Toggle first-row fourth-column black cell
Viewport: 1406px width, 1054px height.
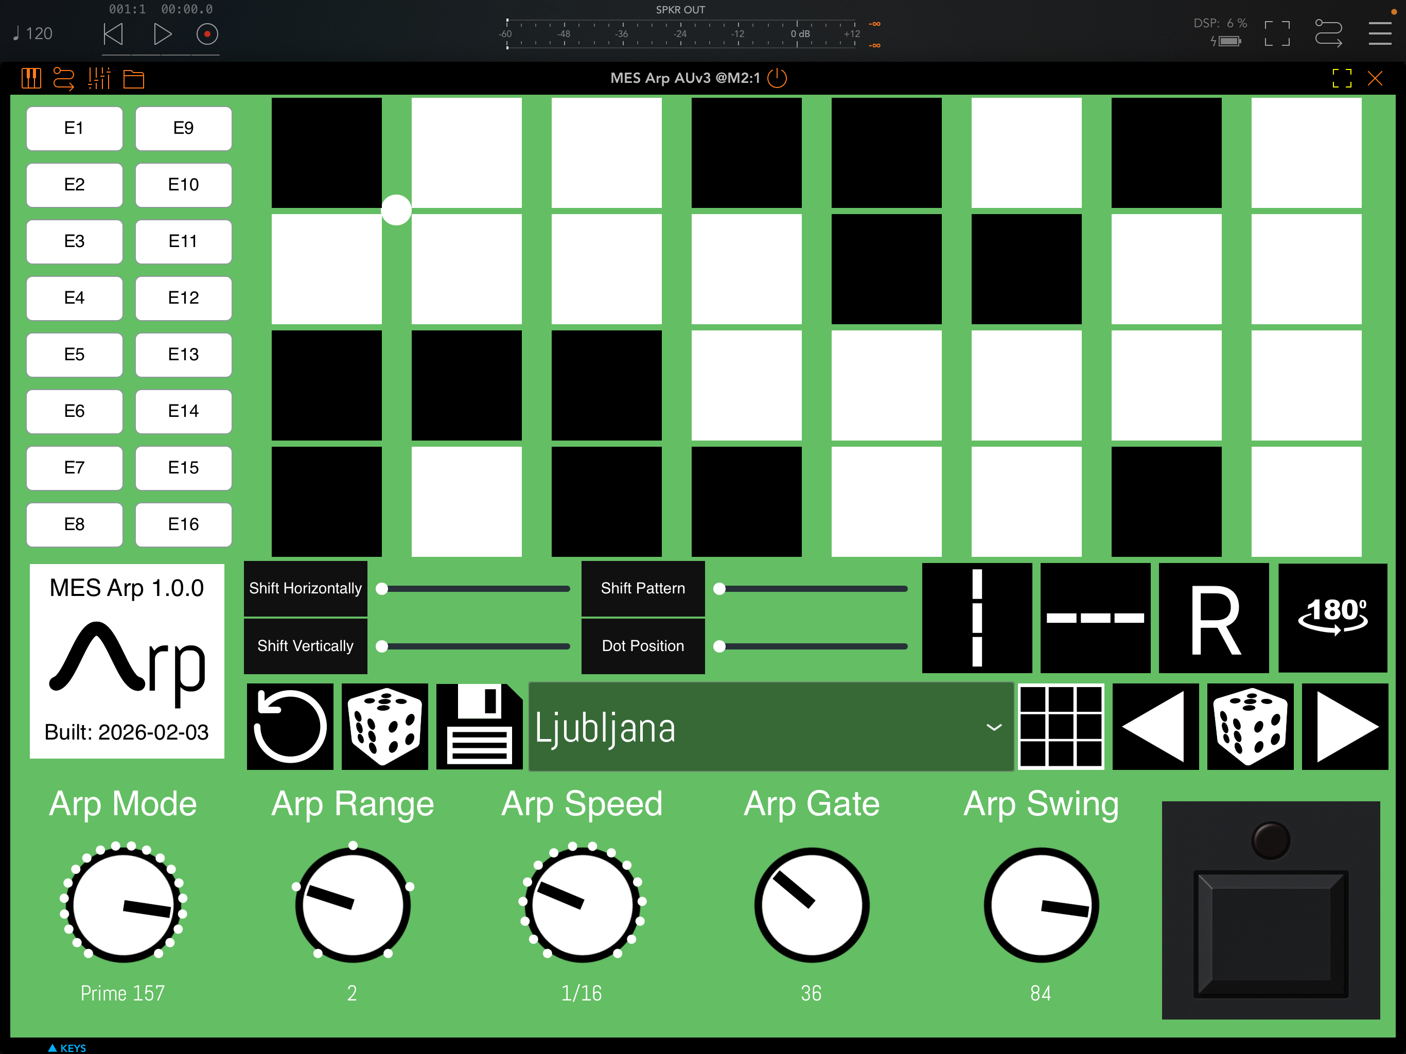coord(746,152)
